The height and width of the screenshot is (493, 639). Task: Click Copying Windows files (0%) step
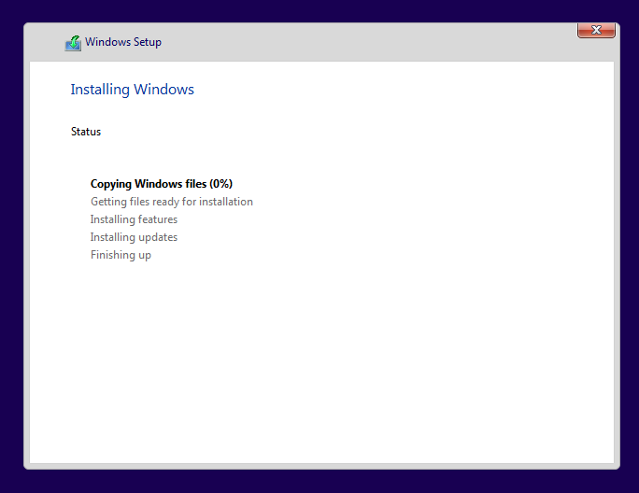(162, 184)
